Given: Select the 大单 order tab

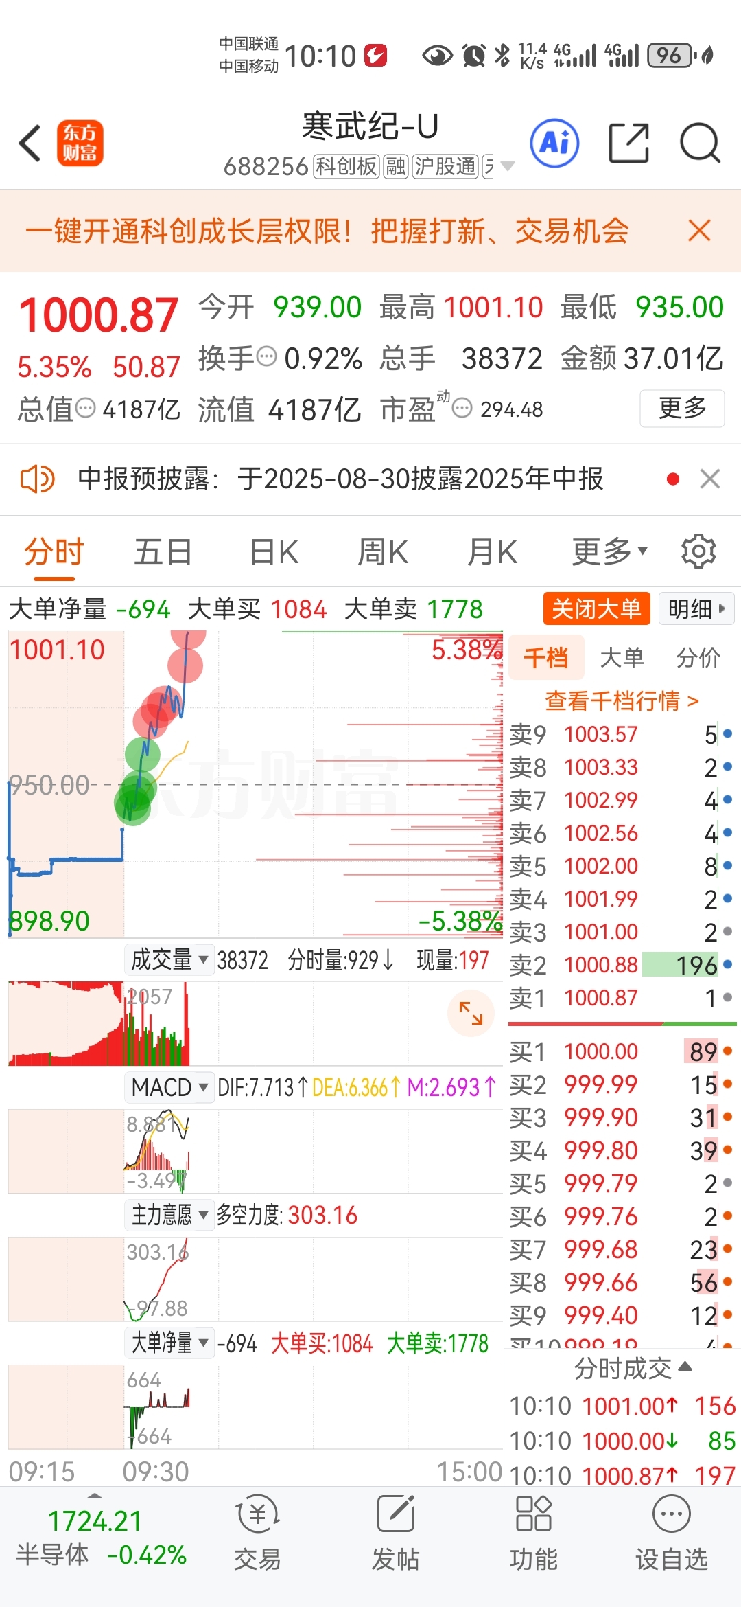Looking at the screenshot, I should (x=622, y=657).
